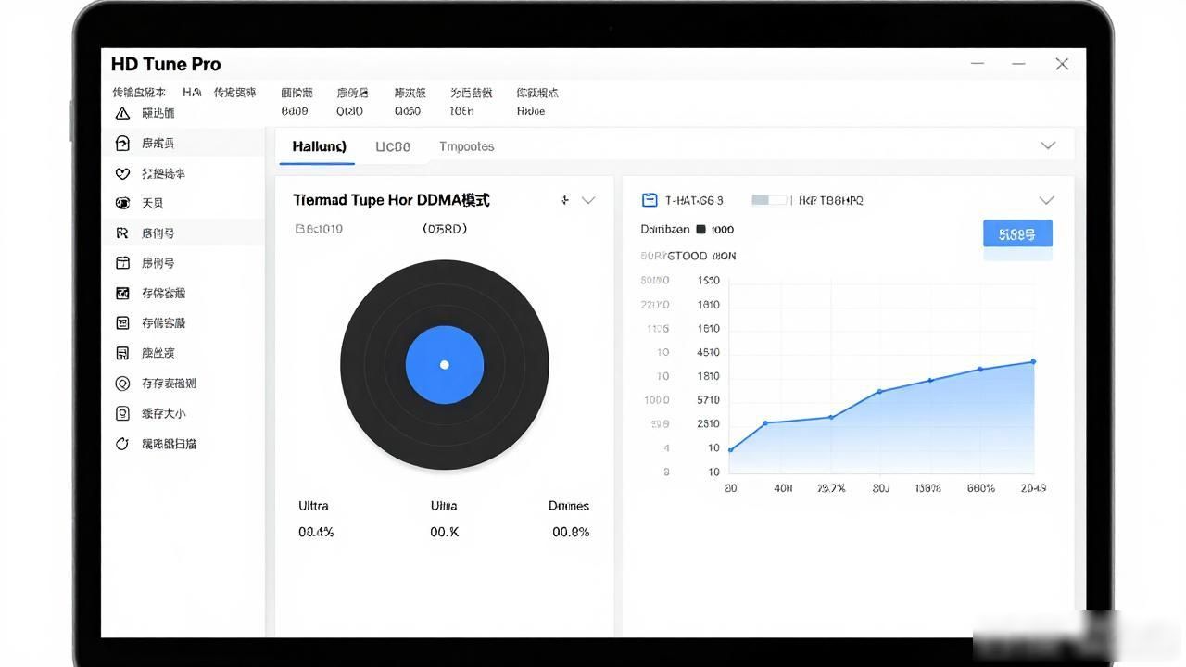Click the 00.8% value under Dmmes
The height and width of the screenshot is (667, 1186).
pyautogui.click(x=571, y=532)
